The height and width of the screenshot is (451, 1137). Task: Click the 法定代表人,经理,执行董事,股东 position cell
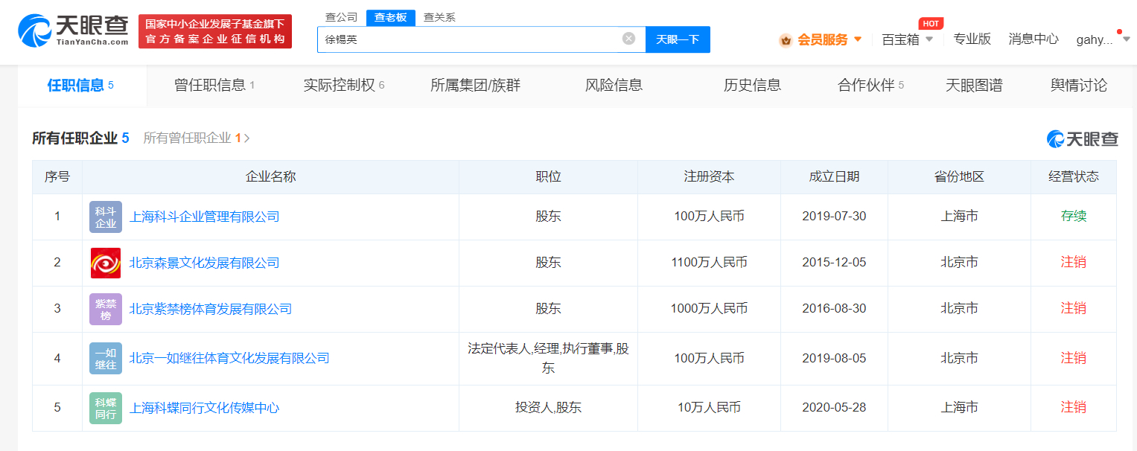[548, 358]
